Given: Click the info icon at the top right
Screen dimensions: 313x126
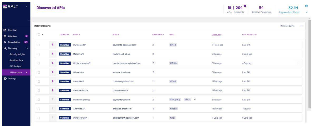Looking at the screenshot, I should click(x=306, y=6).
